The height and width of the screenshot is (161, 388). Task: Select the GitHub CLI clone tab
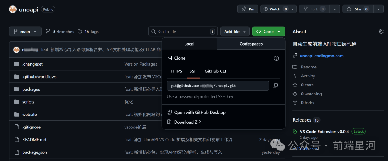pos(215,71)
